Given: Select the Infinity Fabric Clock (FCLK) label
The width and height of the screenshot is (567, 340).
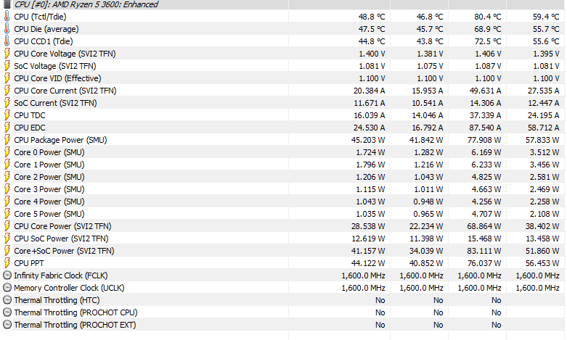Looking at the screenshot, I should (x=61, y=275).
